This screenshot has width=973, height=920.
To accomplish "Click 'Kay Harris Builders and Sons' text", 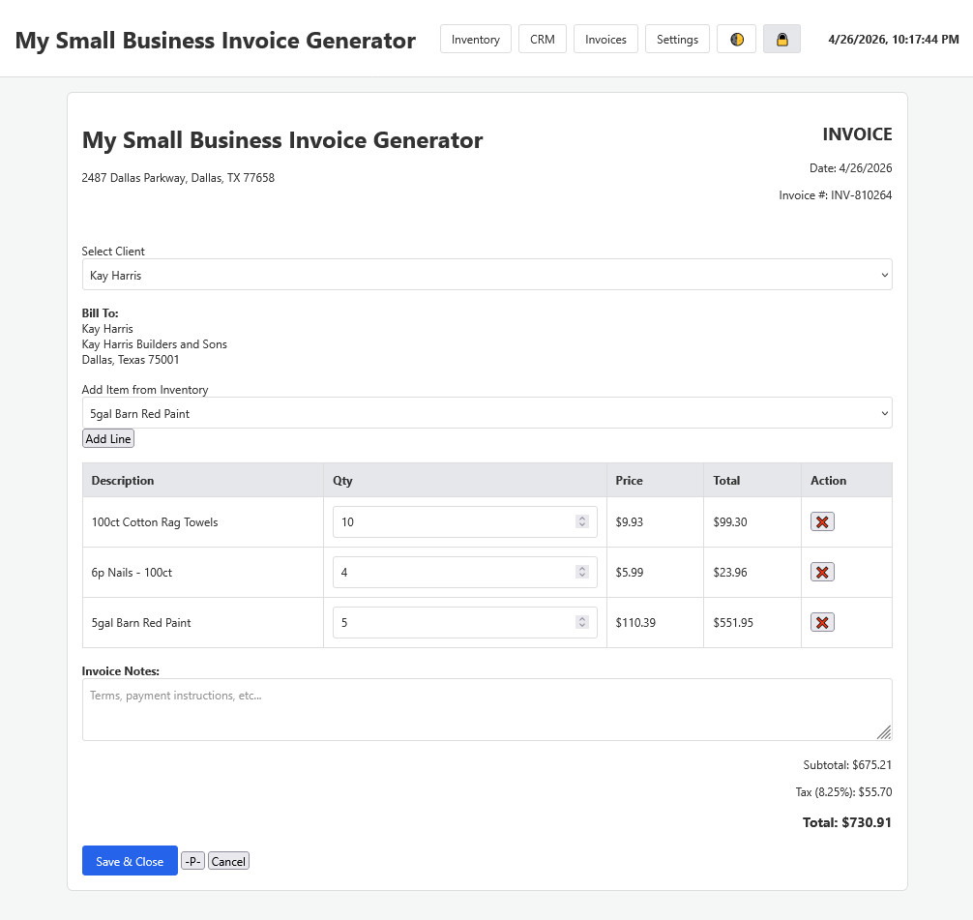I will (x=155, y=344).
